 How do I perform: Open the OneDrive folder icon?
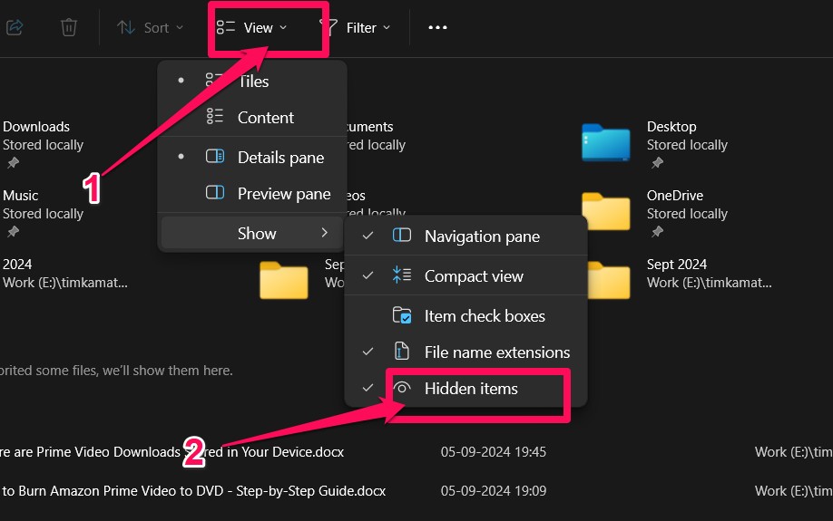[x=605, y=211]
